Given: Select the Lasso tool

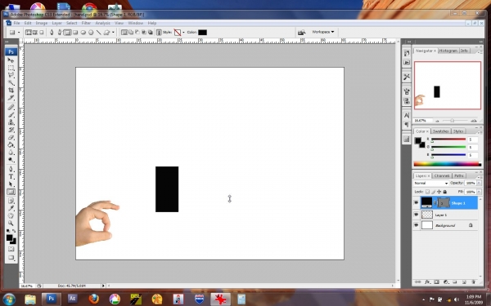Looking at the screenshot, I should click(x=11, y=75).
